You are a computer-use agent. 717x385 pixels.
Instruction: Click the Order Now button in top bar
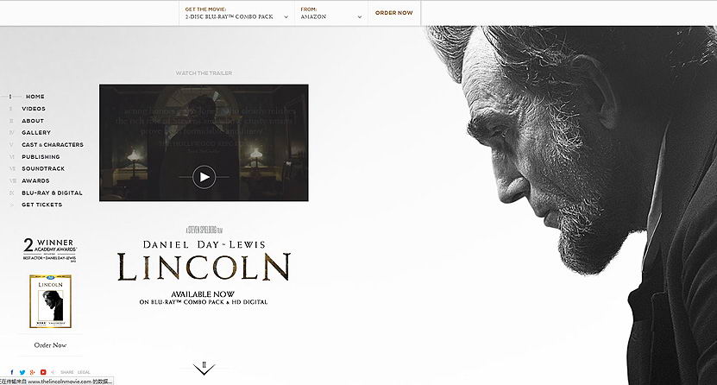(393, 13)
